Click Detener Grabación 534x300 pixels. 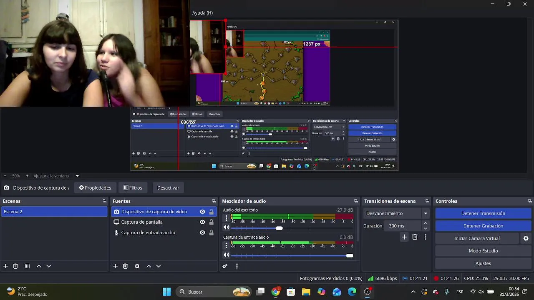tap(483, 226)
